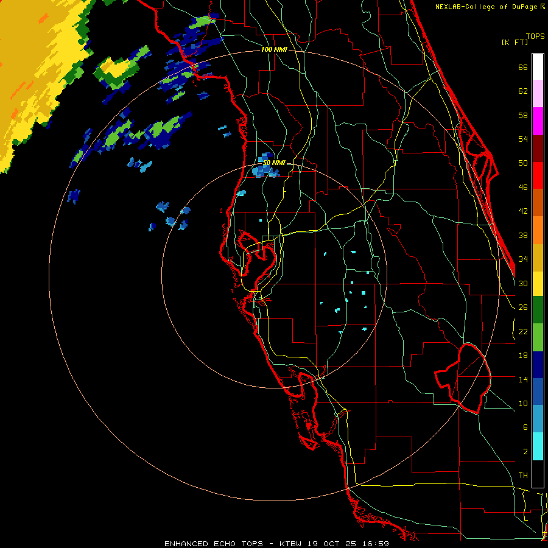Click the legend value 58

tap(523, 115)
